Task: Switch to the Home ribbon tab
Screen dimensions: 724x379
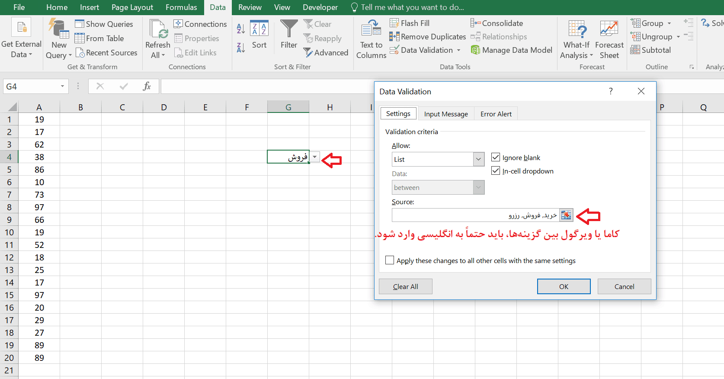Action: (x=57, y=7)
